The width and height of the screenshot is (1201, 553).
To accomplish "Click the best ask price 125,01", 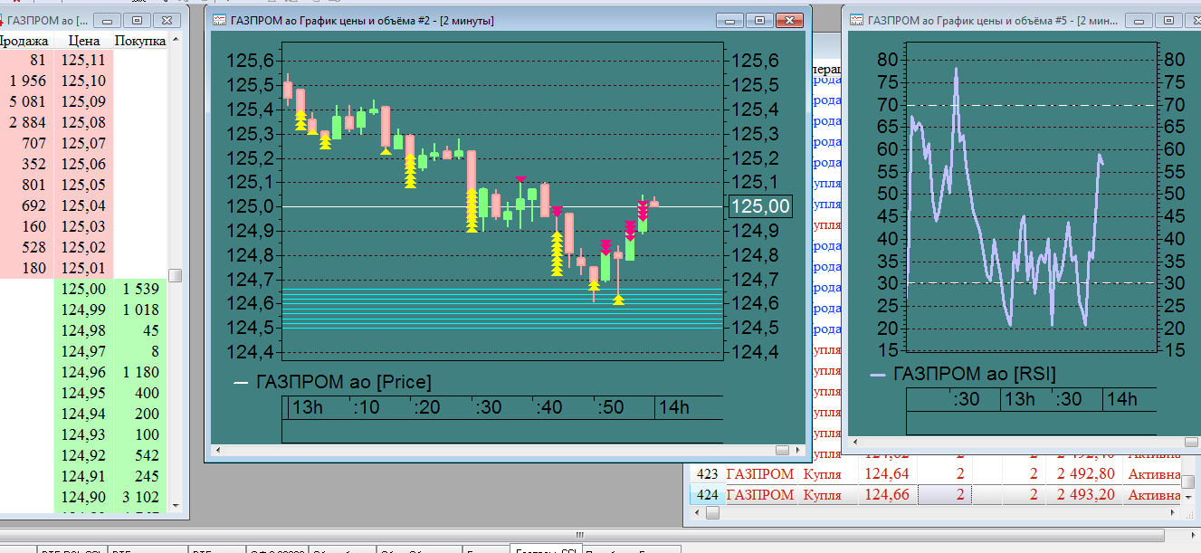I will pyautogui.click(x=84, y=269).
